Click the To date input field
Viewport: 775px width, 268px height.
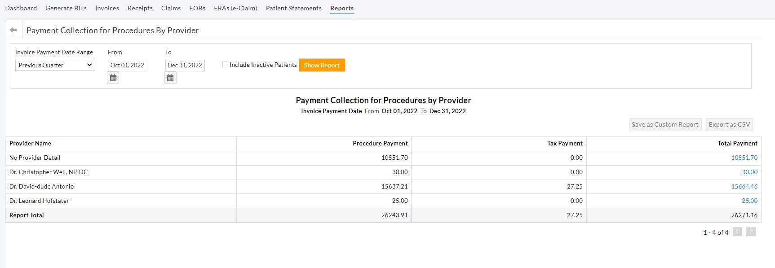pyautogui.click(x=185, y=65)
